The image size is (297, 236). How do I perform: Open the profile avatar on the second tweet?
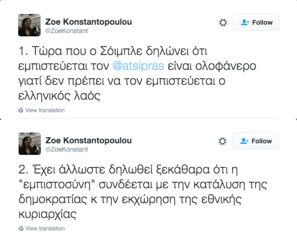tap(29, 144)
